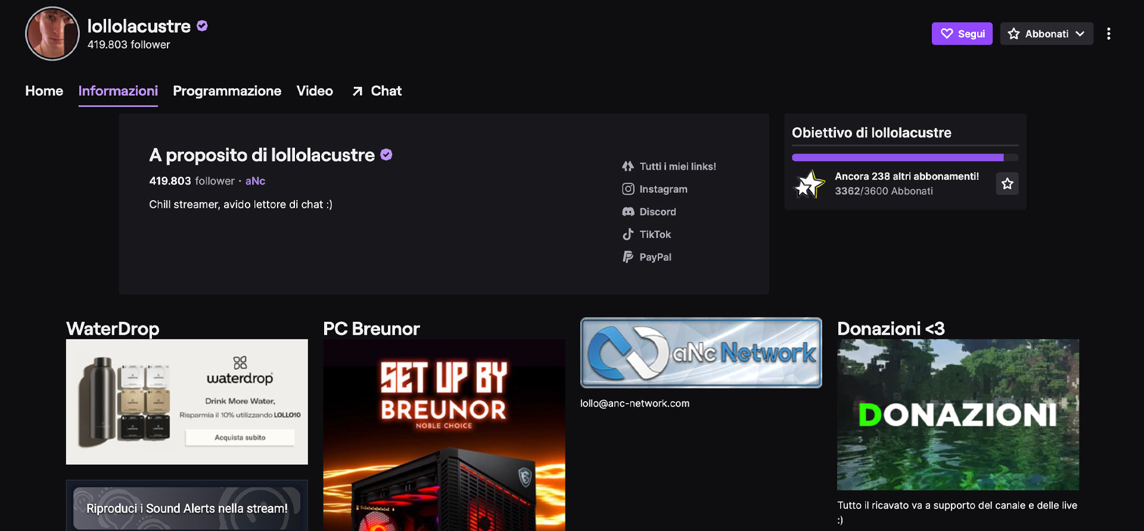Image resolution: width=1144 pixels, height=531 pixels.
Task: Open the Discord link
Action: [649, 212]
